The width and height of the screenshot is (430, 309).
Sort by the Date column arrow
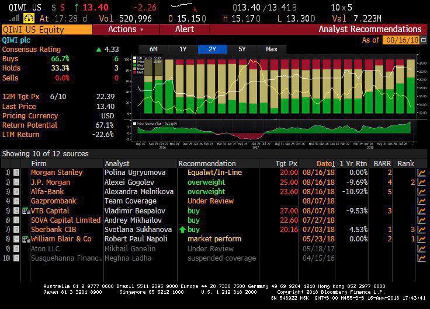(333, 164)
